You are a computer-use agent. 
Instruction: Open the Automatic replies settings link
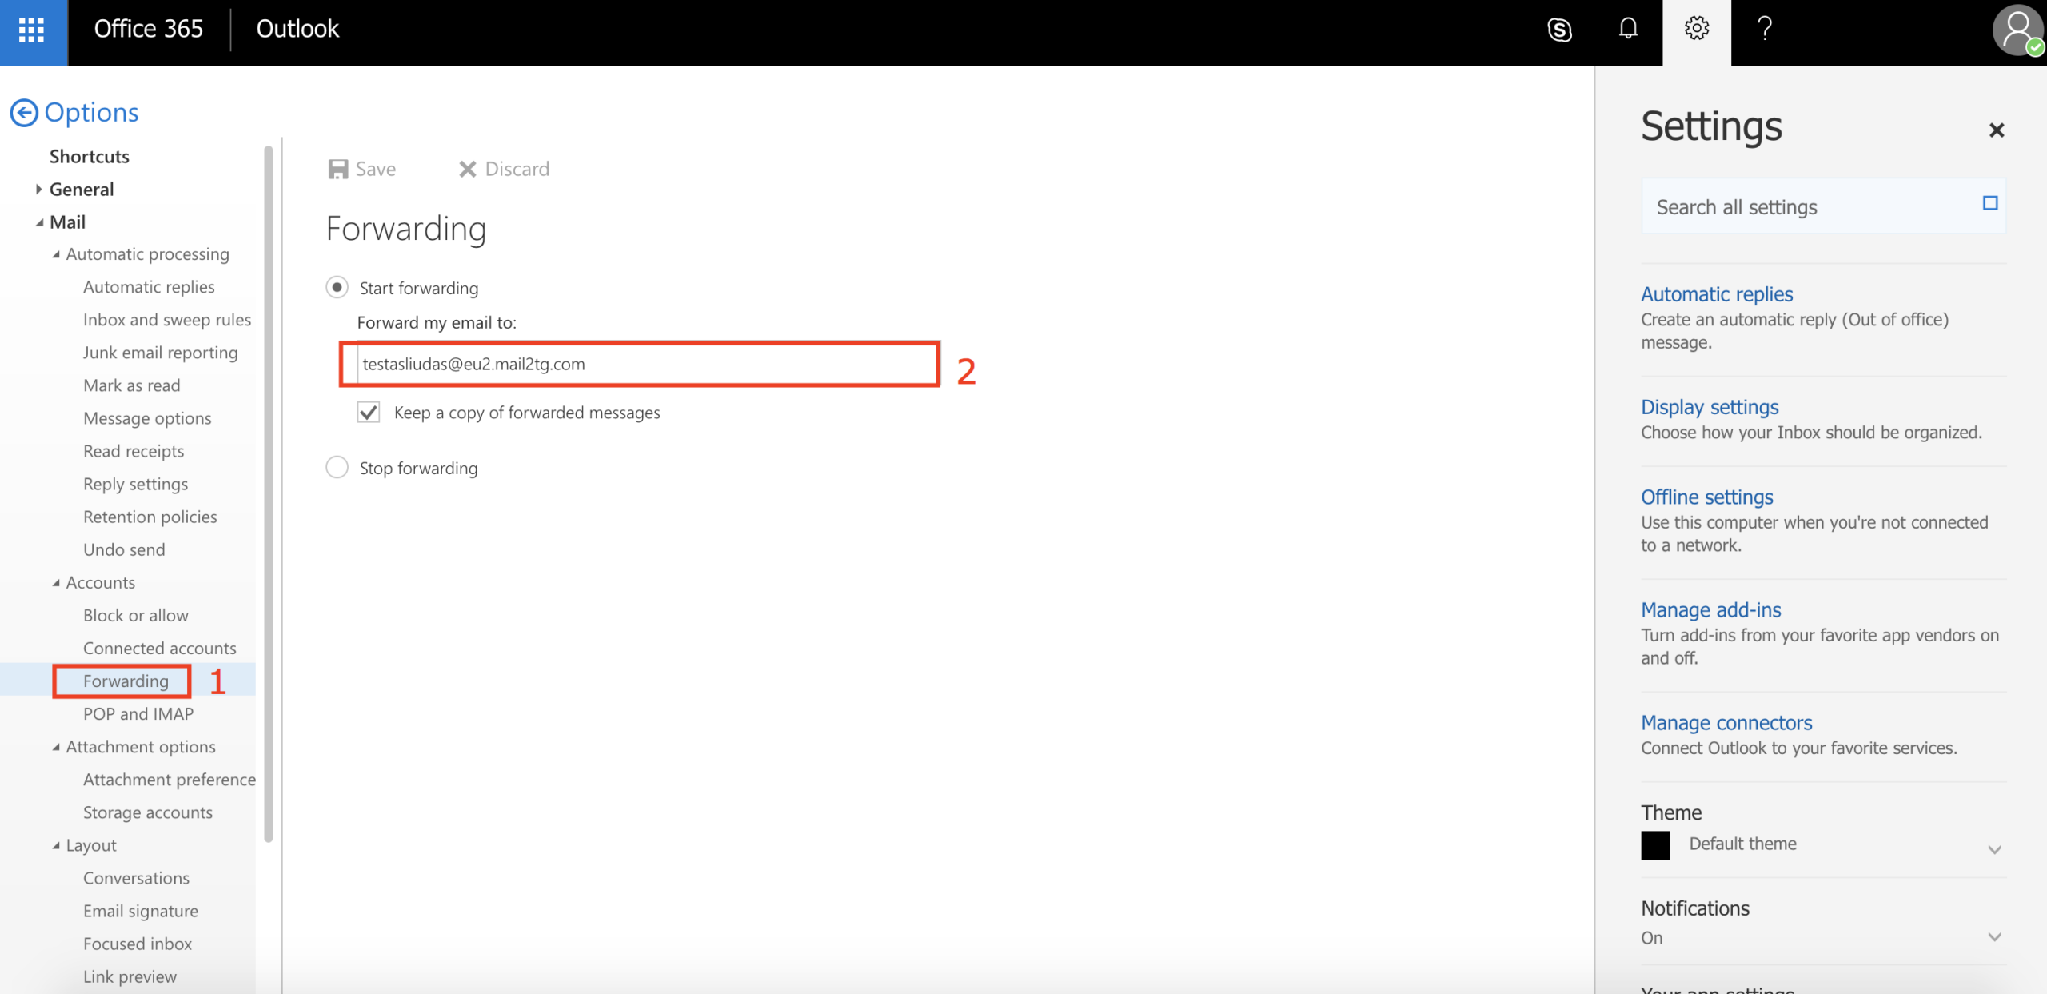(1717, 294)
